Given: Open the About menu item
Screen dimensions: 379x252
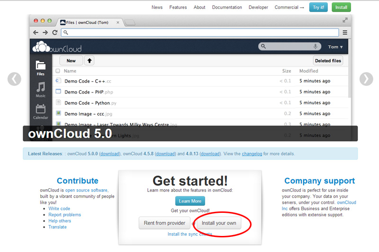Looking at the screenshot, I should [x=199, y=8].
